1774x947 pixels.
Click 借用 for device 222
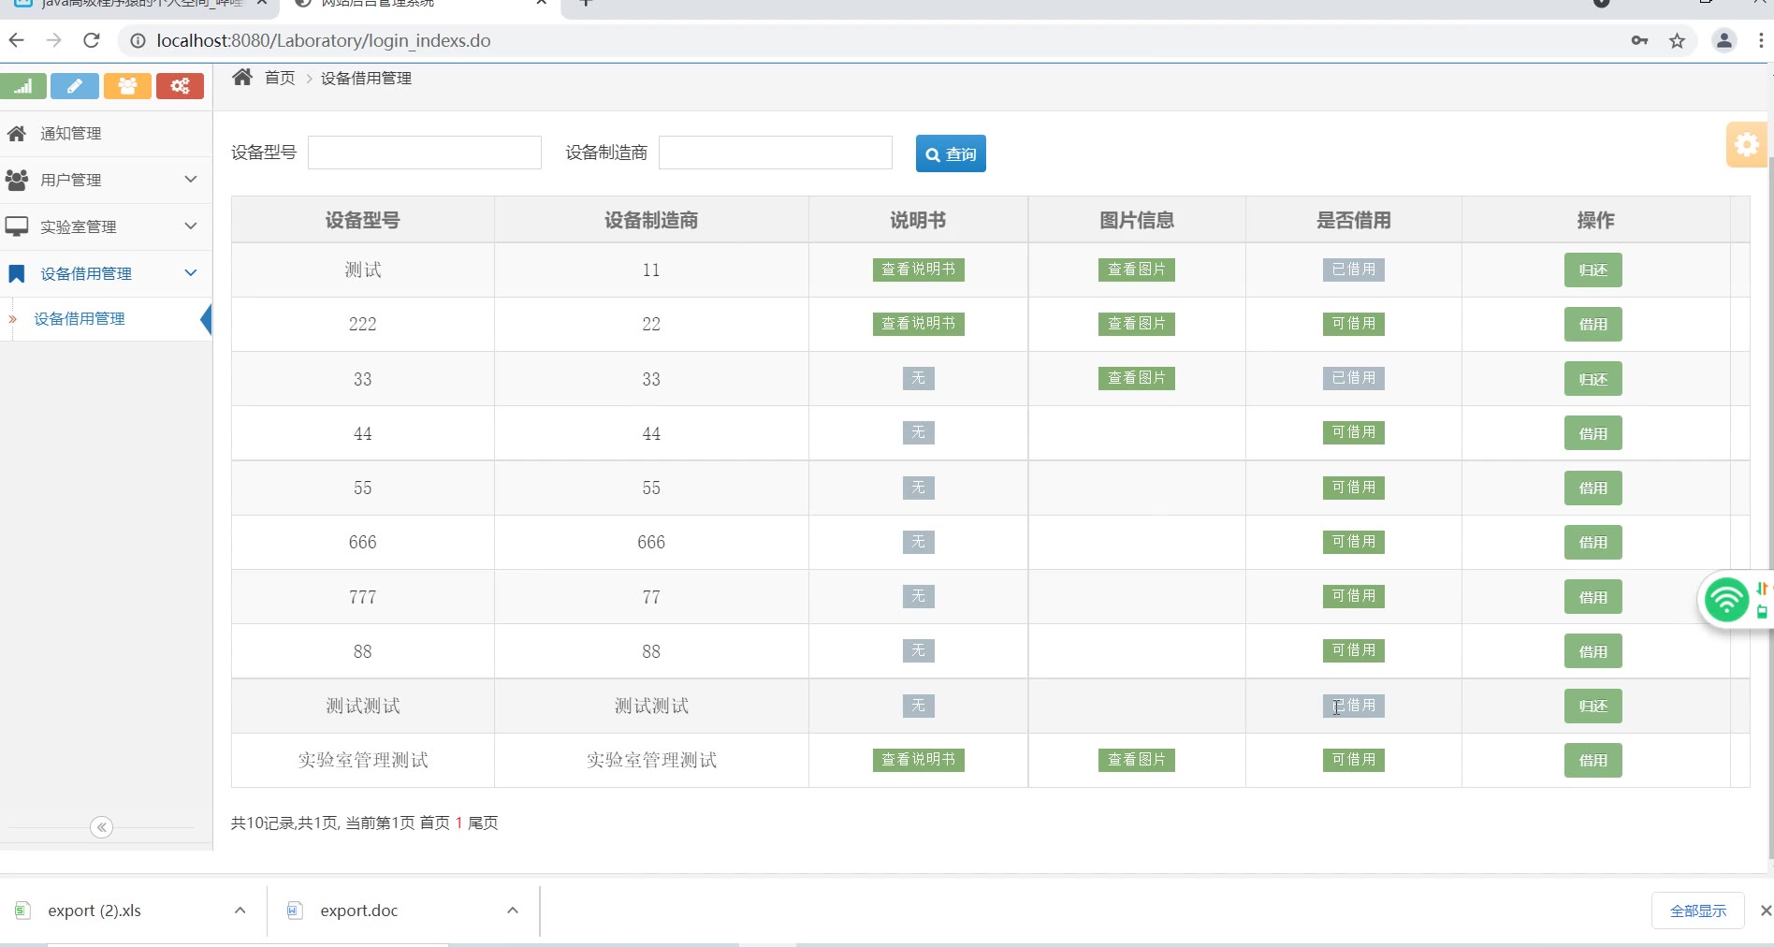[1592, 325]
